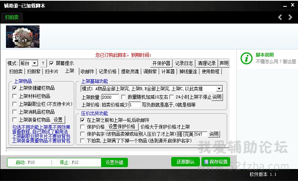Click the 设置热键 button

point(114,162)
